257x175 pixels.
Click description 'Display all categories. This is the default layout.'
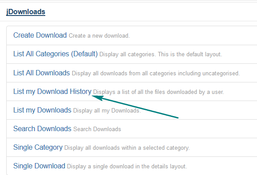pyautogui.click(x=161, y=54)
